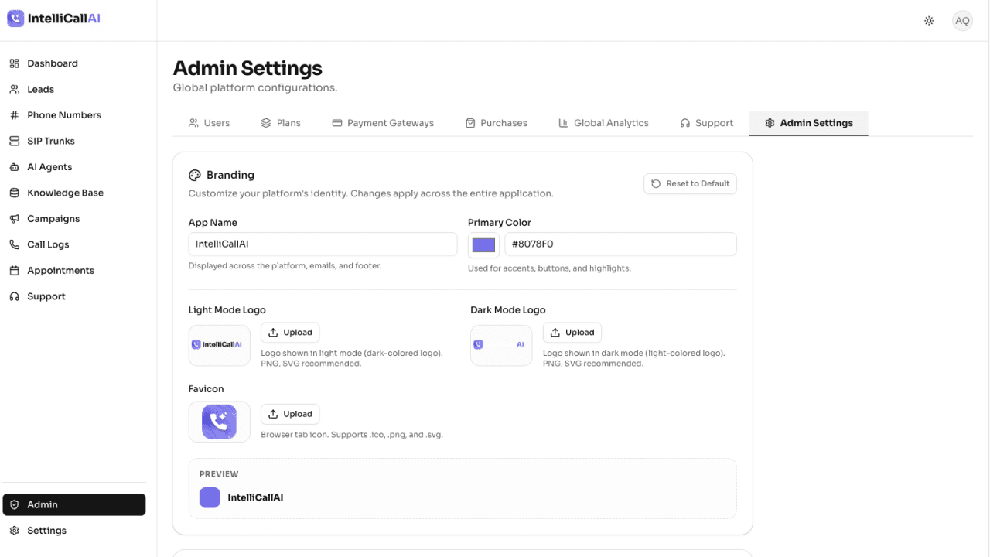990x557 pixels.
Task: Click the PREVIEW label text
Action: 219,474
